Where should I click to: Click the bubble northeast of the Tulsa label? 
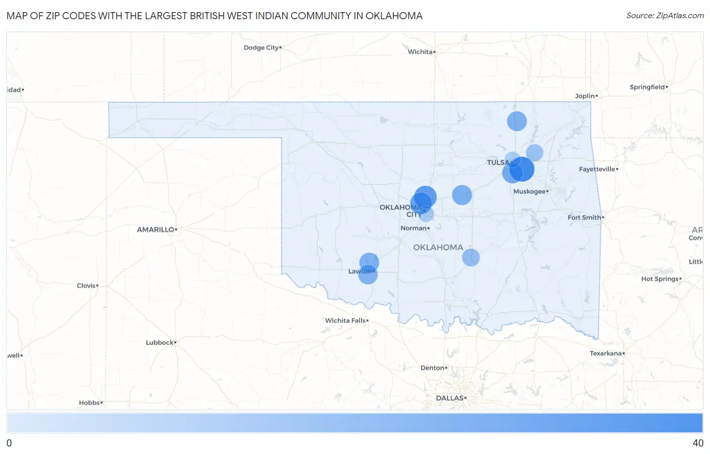pos(534,153)
